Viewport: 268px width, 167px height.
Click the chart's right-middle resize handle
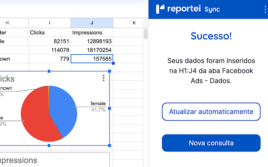point(110,109)
